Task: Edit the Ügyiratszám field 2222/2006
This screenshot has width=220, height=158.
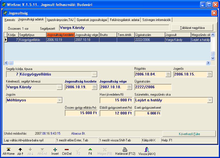Action: [x=153, y=87]
